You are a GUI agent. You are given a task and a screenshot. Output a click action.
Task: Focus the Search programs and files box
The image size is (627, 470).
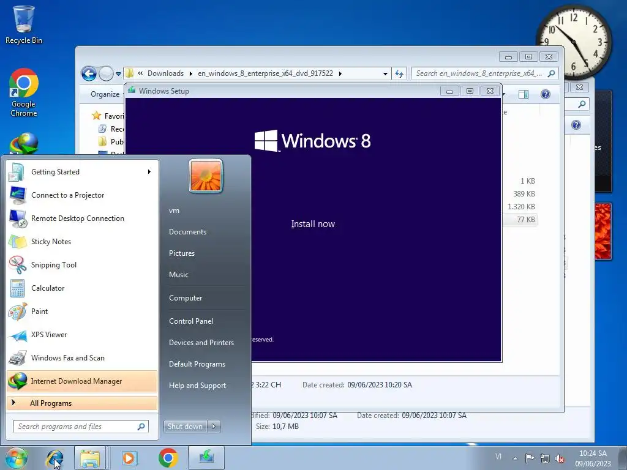(81, 427)
